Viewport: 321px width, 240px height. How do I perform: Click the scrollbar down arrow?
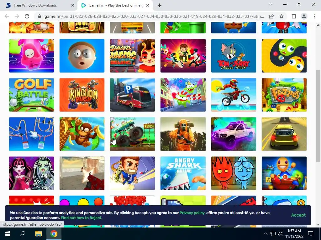(x=318, y=225)
